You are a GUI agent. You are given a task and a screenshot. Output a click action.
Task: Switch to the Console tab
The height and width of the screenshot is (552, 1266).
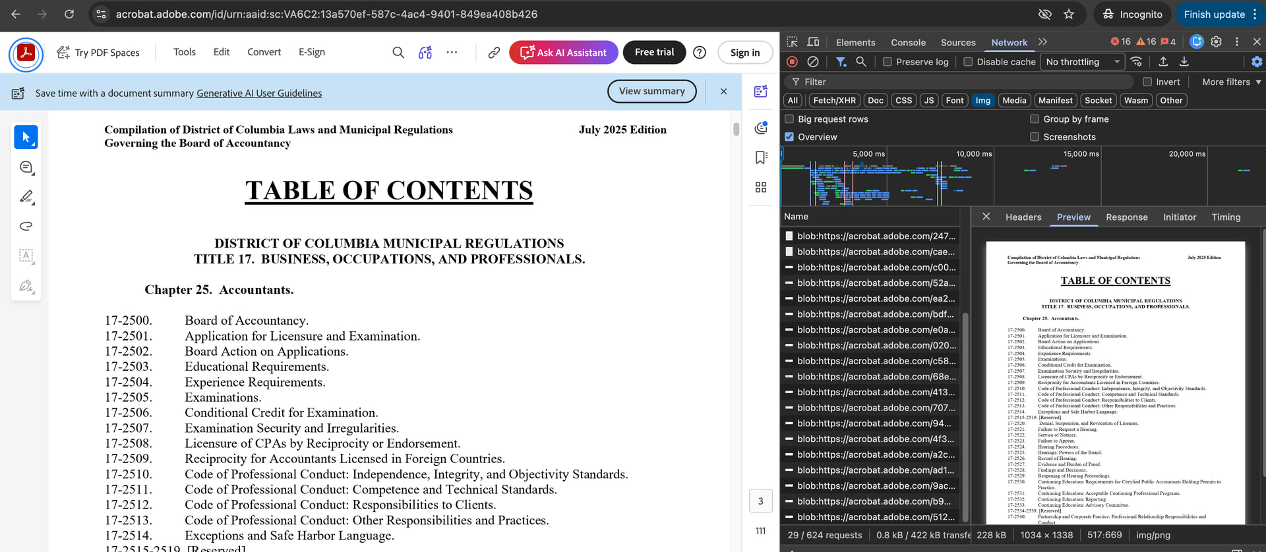908,42
